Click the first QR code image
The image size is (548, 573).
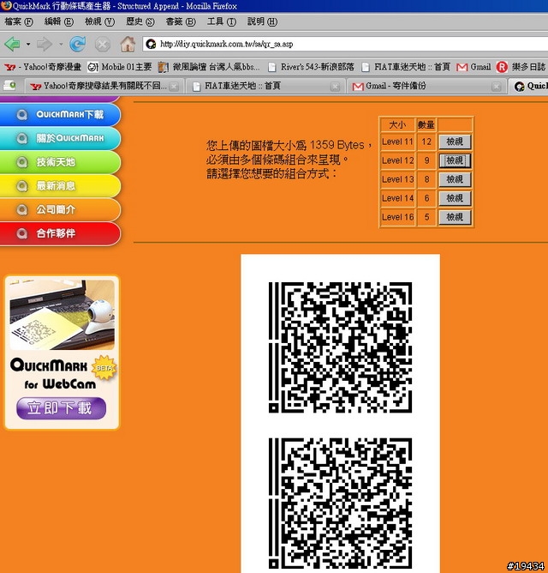(340, 347)
